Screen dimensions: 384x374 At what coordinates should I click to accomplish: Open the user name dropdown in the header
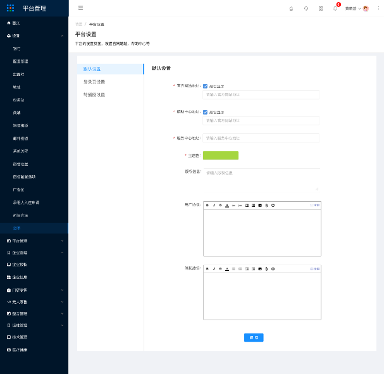point(353,9)
